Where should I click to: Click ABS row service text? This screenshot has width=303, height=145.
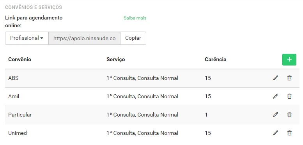[x=142, y=78]
